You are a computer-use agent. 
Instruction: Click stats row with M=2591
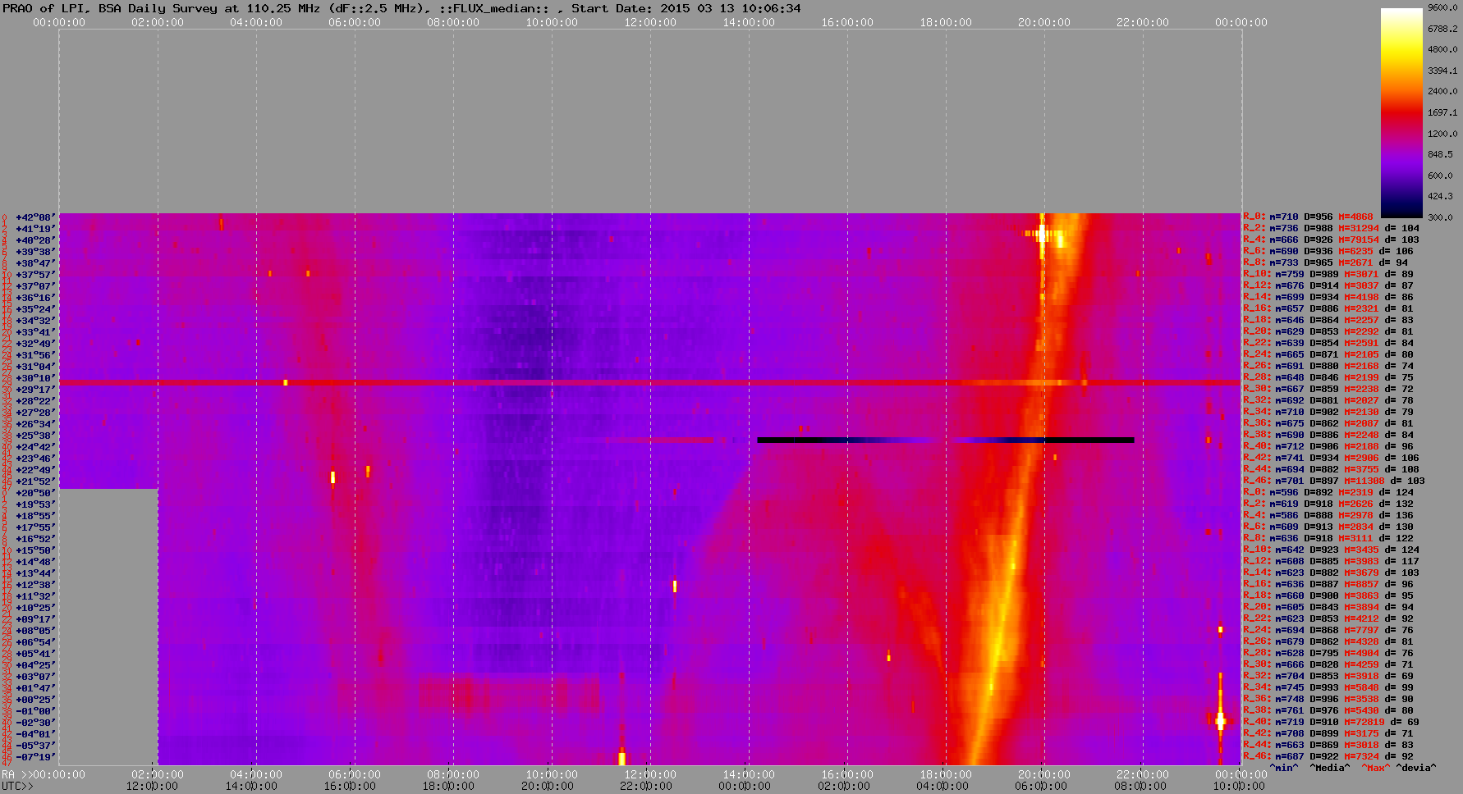(1328, 344)
